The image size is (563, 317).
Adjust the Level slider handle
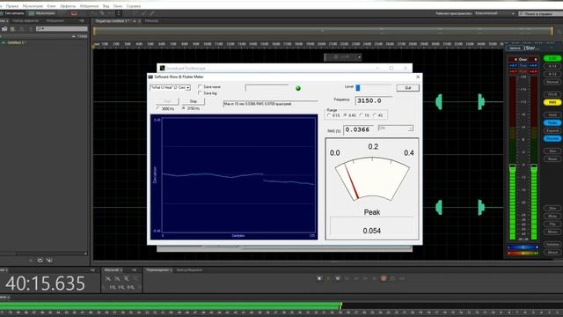click(358, 87)
